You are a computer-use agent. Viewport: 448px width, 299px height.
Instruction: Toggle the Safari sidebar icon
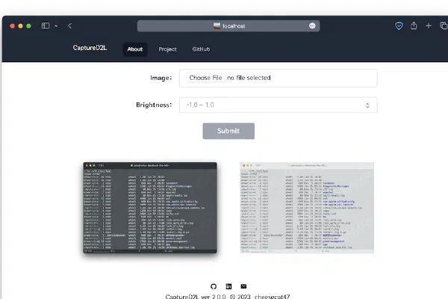(46, 25)
